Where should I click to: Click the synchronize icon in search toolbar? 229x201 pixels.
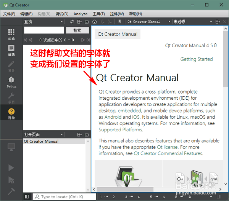tap(72, 22)
